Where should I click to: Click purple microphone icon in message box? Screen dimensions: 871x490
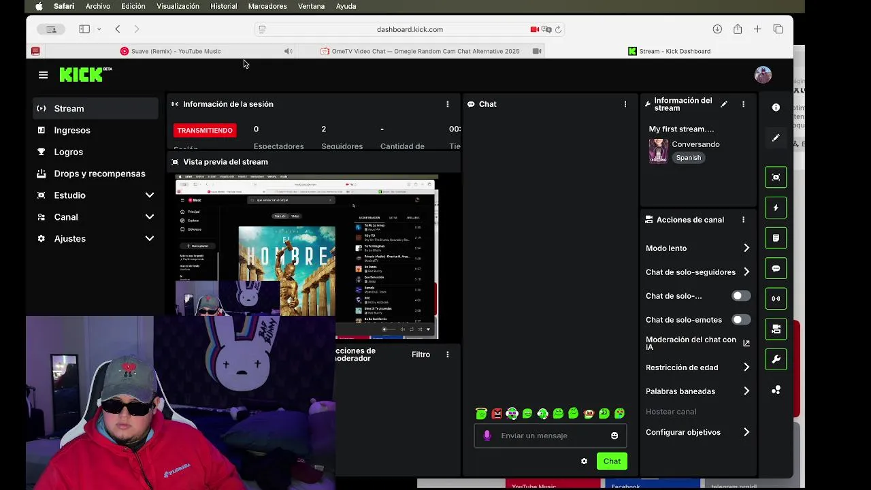coord(487,436)
